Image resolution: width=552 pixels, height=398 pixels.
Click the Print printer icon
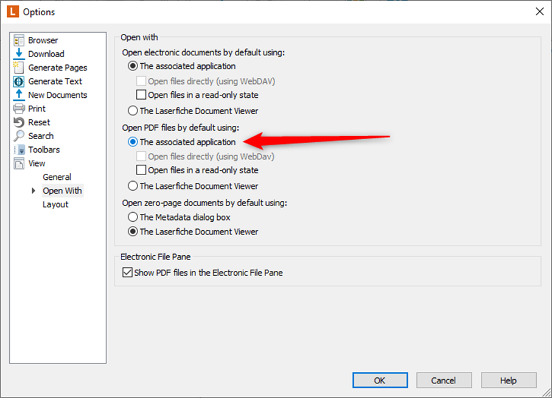(19, 109)
